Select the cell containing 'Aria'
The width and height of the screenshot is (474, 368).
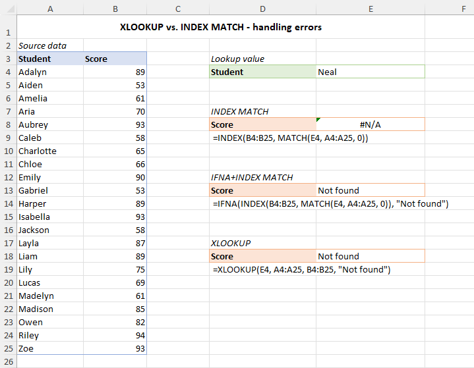tap(50, 111)
